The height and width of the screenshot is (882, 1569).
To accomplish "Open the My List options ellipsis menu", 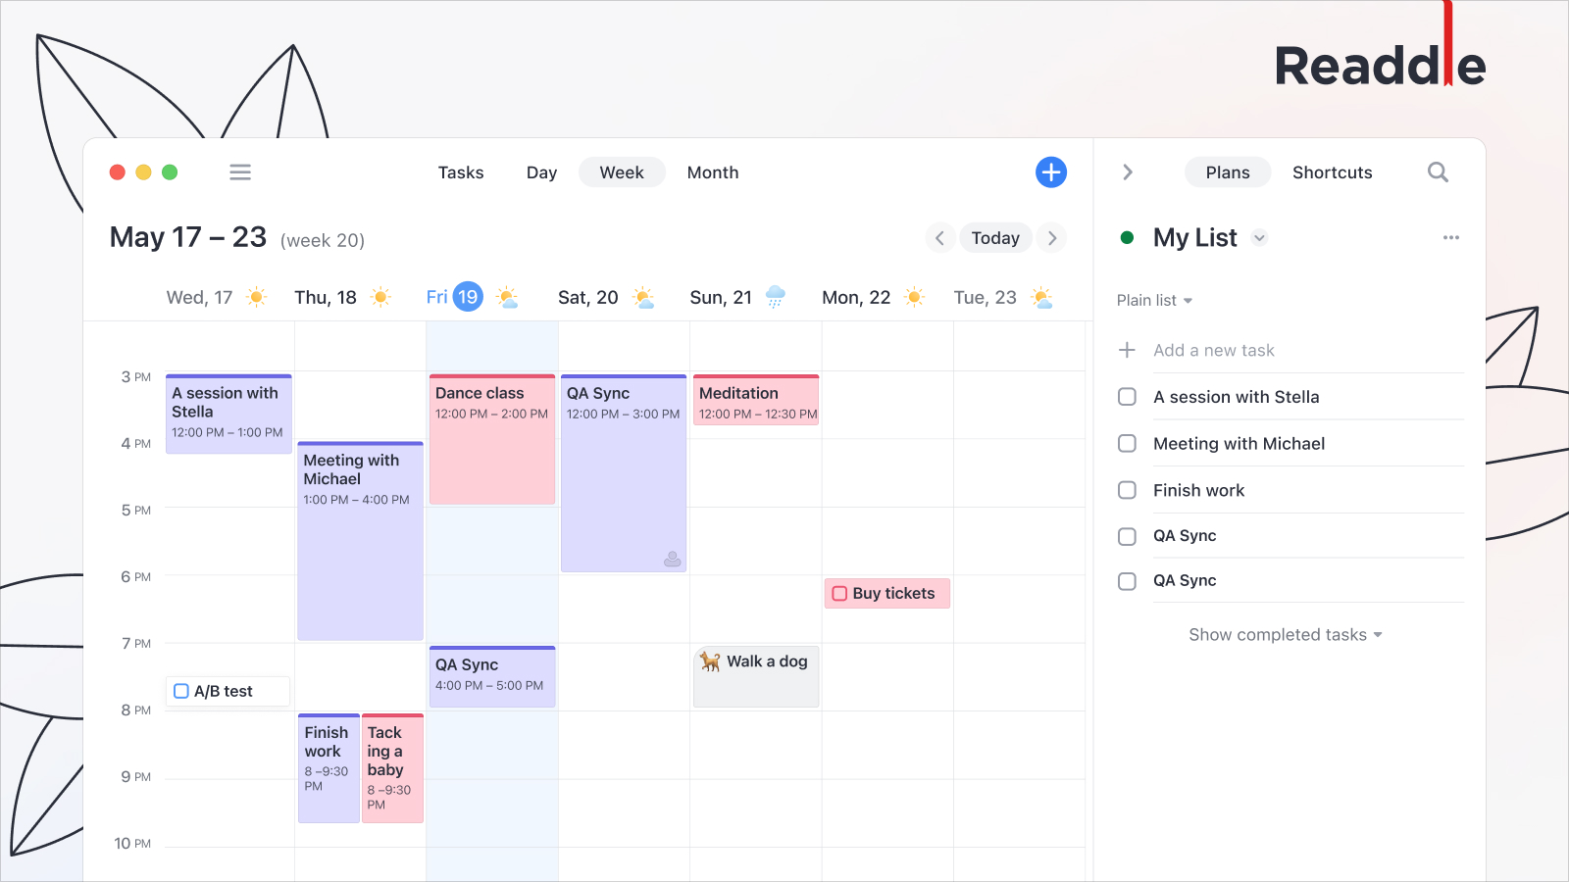I will pyautogui.click(x=1451, y=237).
